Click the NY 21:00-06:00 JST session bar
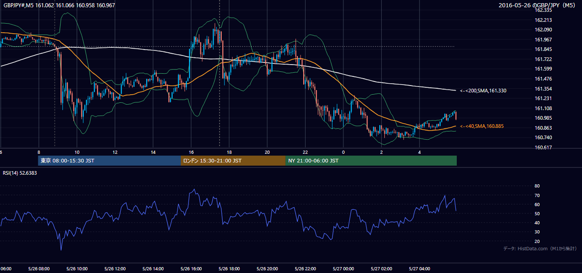This screenshot has width=582, height=273. pos(371,161)
